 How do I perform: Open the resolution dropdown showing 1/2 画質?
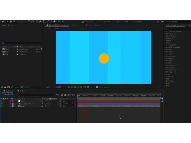click(59, 87)
